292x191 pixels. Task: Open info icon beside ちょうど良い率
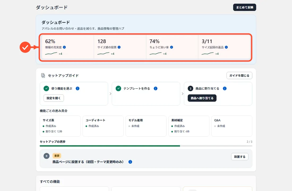pos(171,47)
